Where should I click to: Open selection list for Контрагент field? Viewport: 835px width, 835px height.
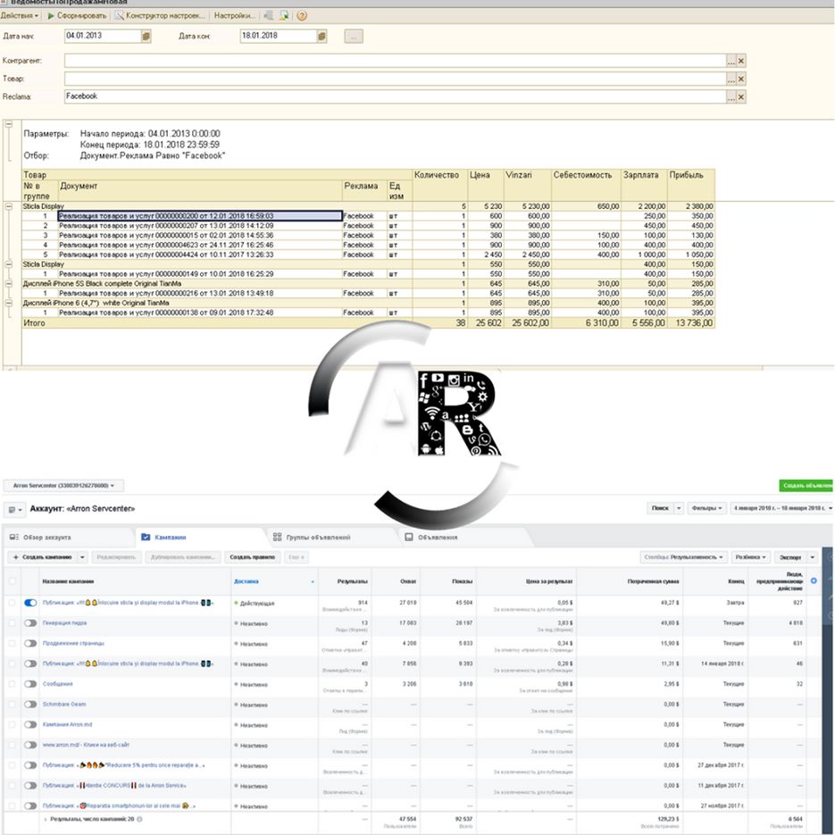731,61
